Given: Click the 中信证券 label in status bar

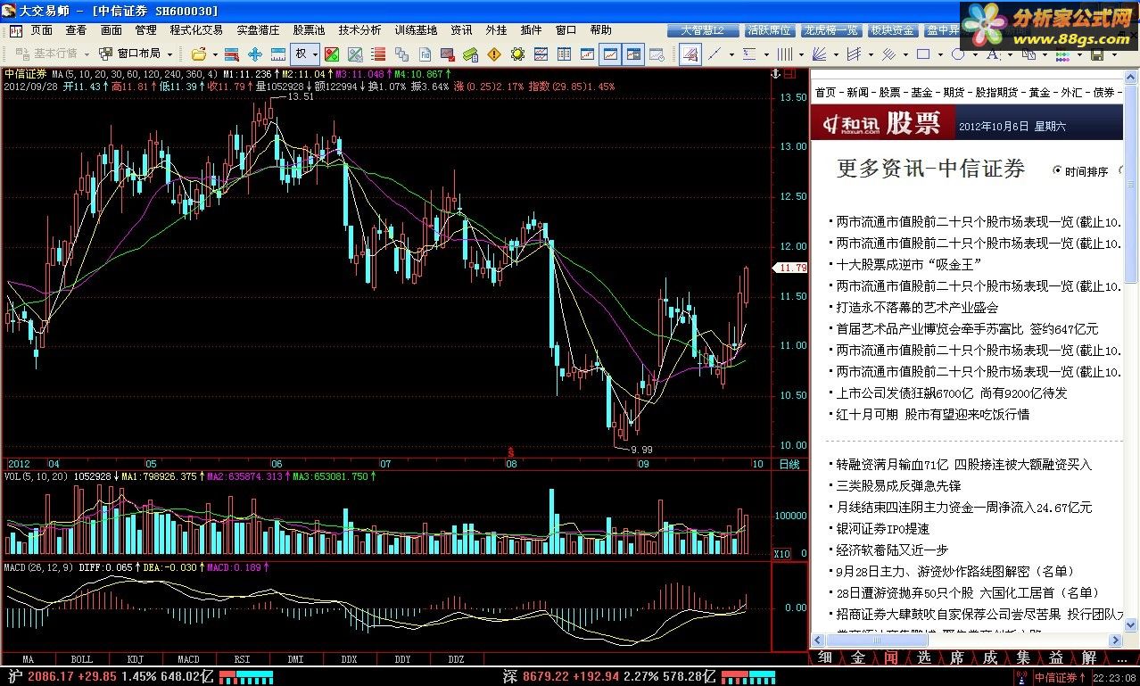Looking at the screenshot, I should coord(1055,678).
